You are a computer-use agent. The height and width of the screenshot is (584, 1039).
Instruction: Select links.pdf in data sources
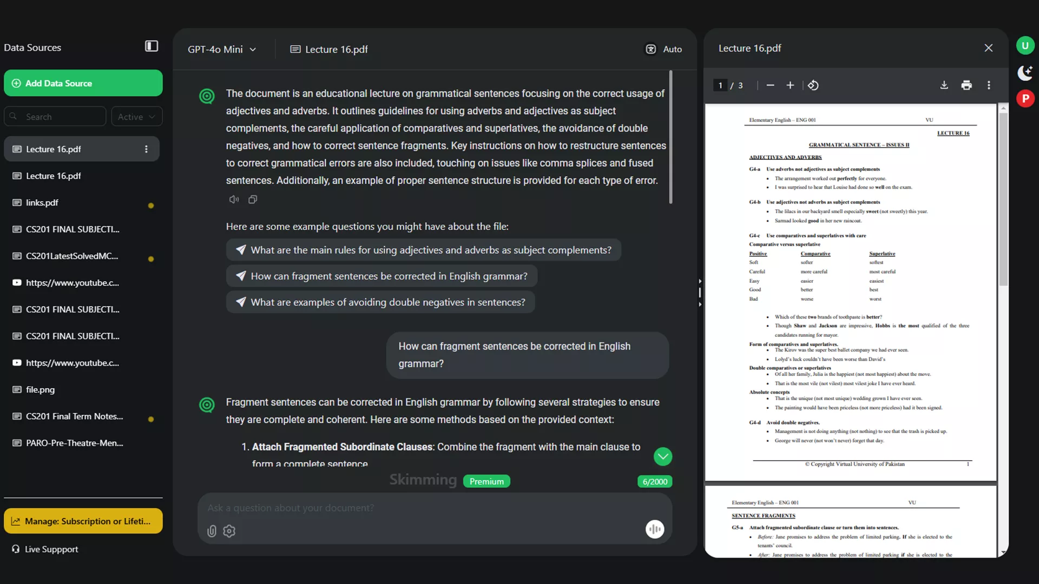point(42,203)
